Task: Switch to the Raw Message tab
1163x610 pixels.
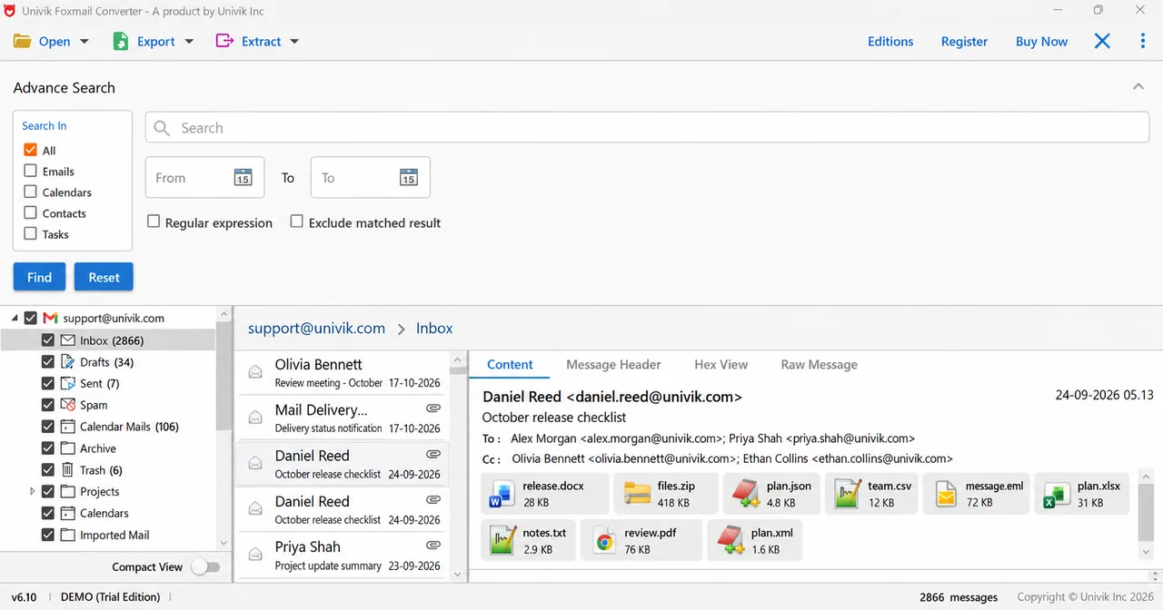Action: coord(819,364)
